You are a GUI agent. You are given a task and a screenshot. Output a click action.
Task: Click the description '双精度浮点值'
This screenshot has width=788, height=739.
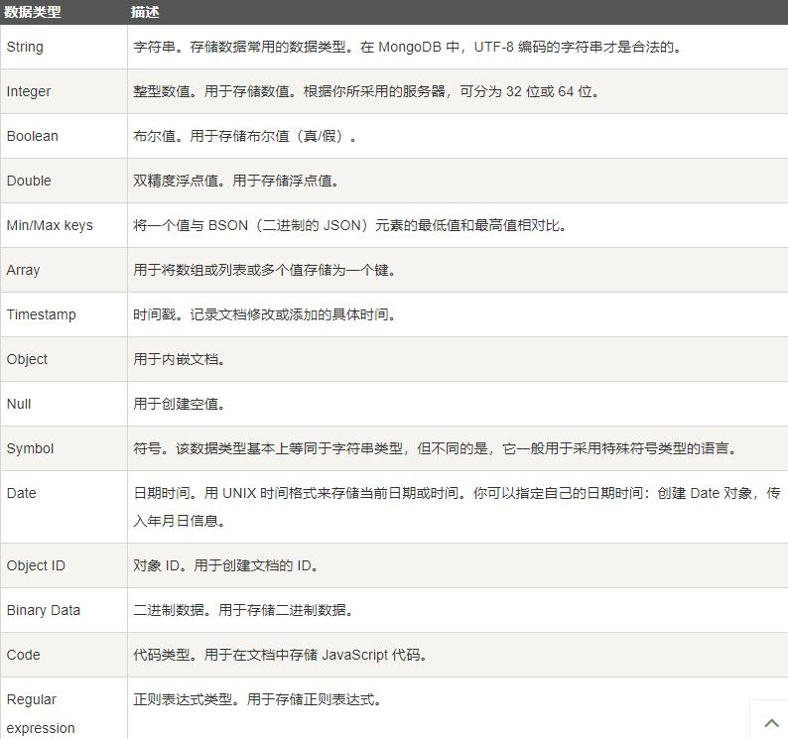coord(236,181)
